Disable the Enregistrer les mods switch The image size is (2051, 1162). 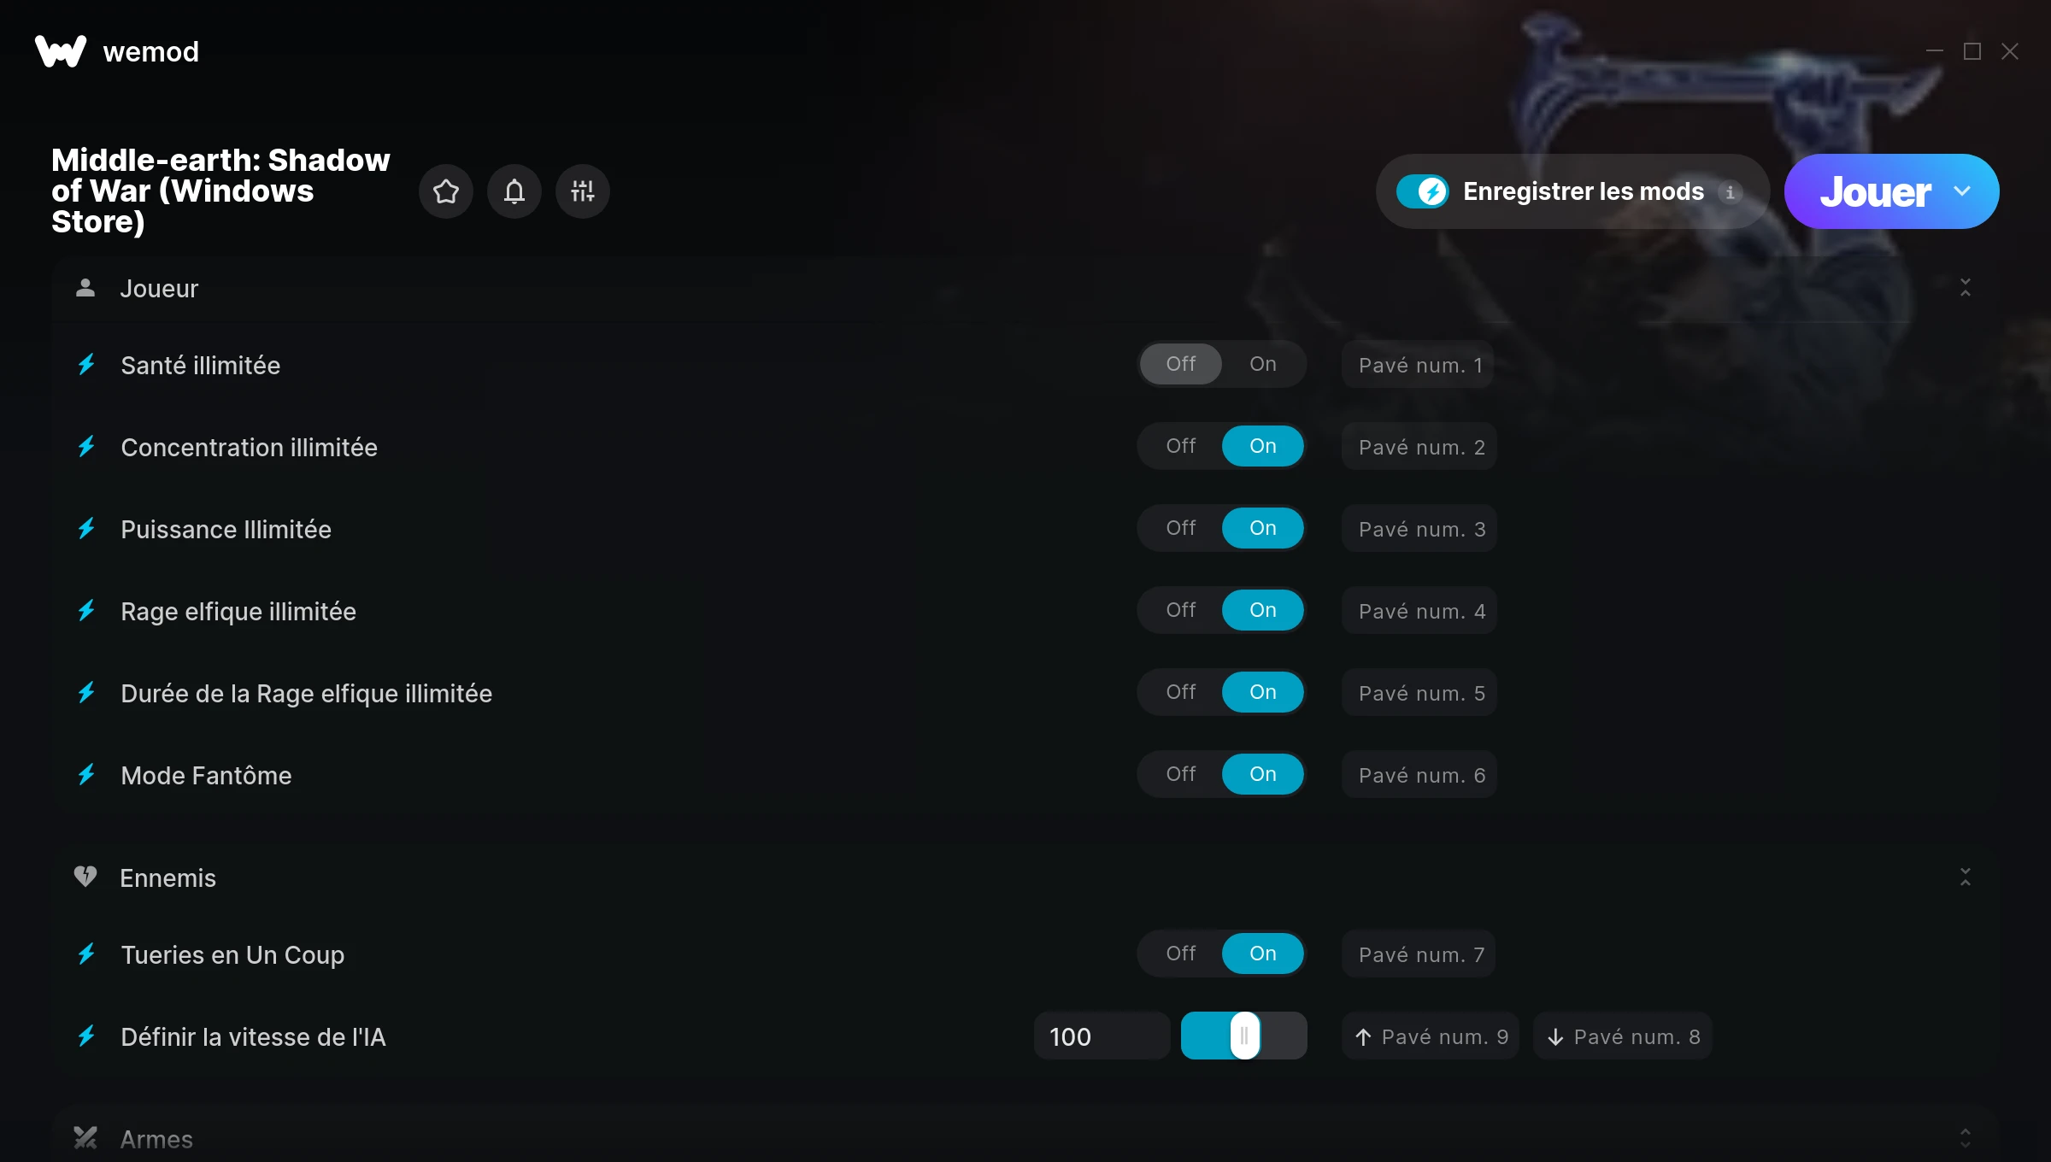[1423, 191]
